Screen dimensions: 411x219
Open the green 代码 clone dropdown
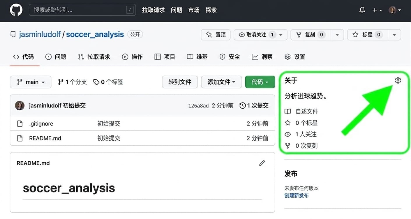pos(260,82)
